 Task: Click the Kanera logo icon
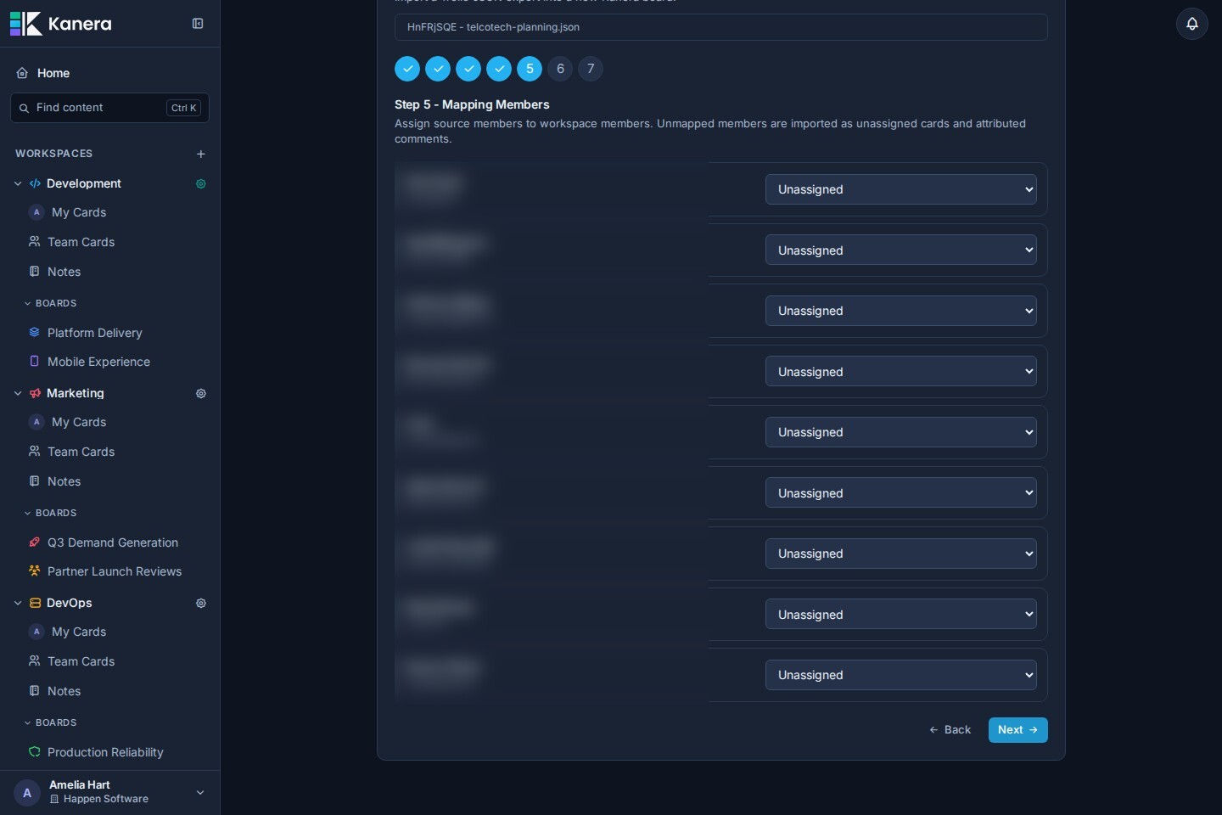pos(25,24)
